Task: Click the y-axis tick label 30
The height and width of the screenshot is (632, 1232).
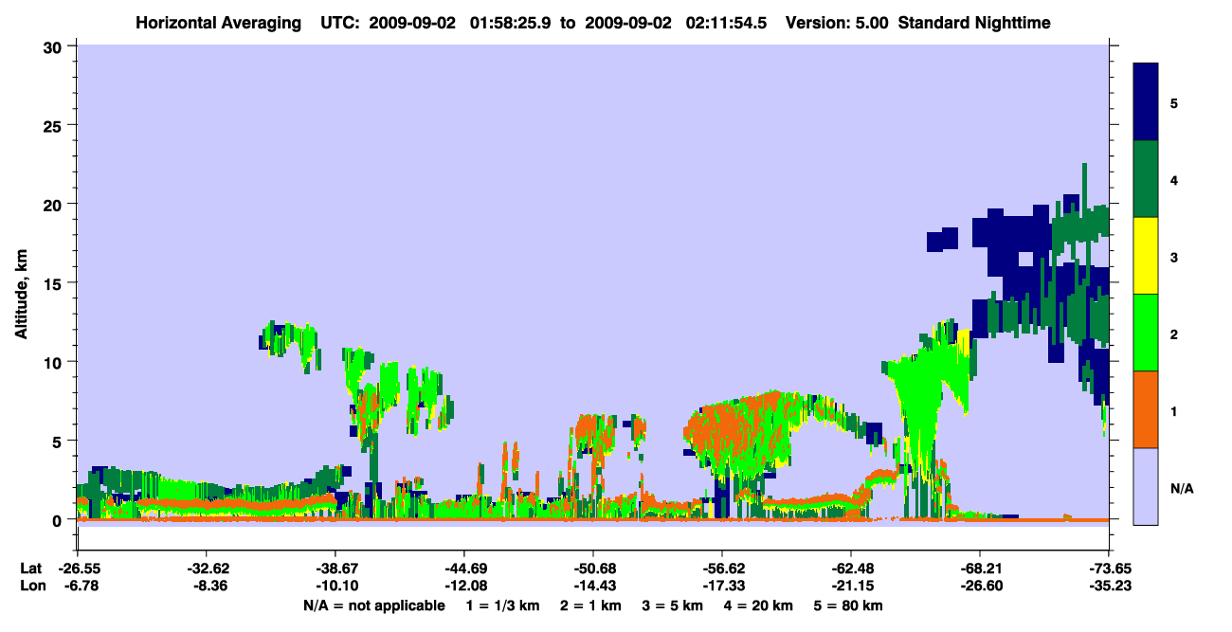Action: [x=54, y=45]
